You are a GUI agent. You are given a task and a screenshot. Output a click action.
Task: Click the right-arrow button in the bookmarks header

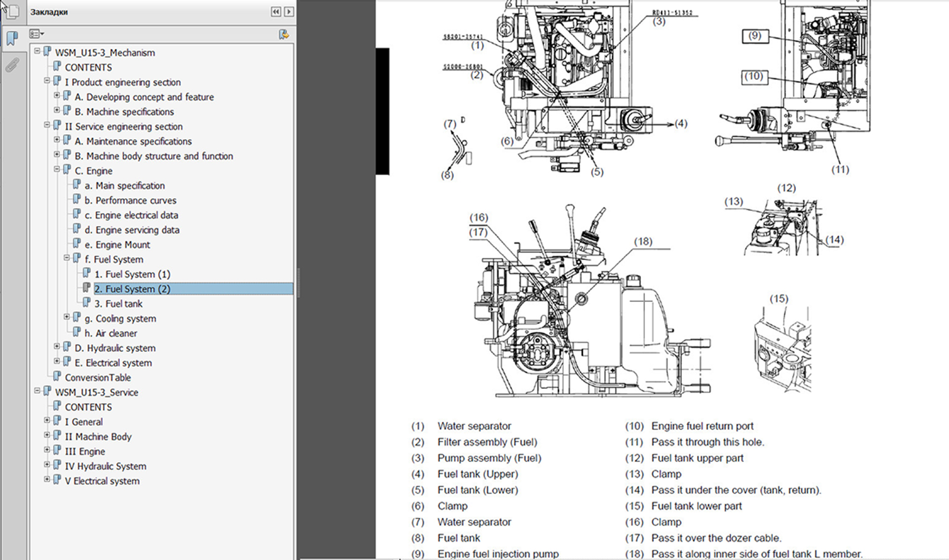(289, 11)
